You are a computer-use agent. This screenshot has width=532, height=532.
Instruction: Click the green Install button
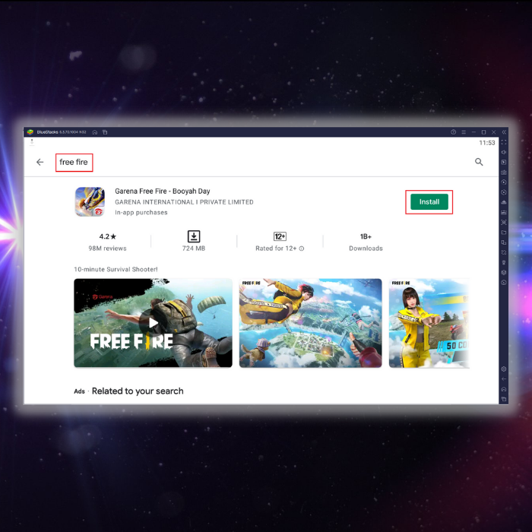coord(429,202)
